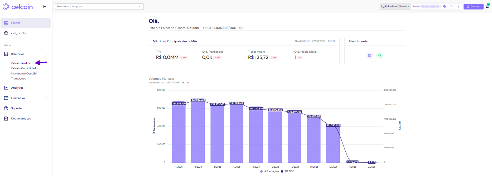Click the cel_bricks cube icon
This screenshot has width=492, height=176.
pos(6,33)
